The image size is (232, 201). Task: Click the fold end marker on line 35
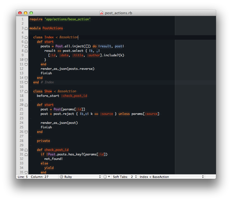pyautogui.click(x=26, y=173)
